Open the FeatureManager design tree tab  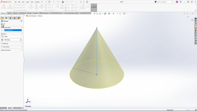(2, 18)
